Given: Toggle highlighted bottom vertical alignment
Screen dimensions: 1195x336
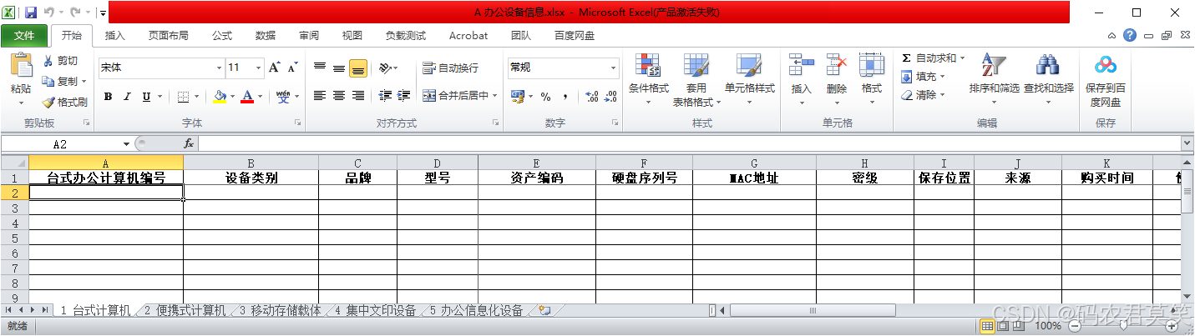Looking at the screenshot, I should 358,68.
